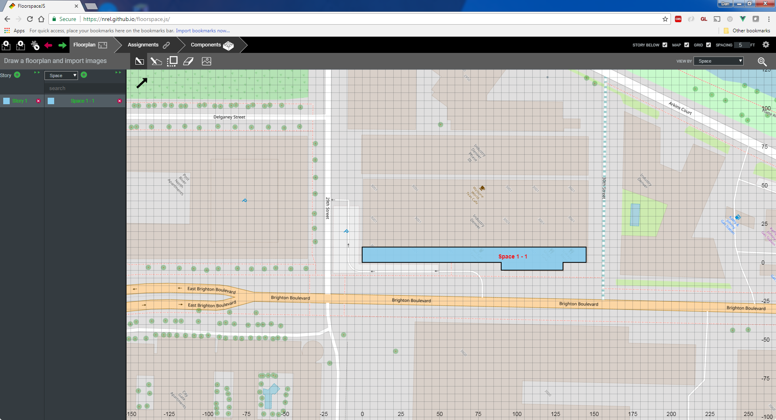Select the Eraser tool
The image size is (776, 420).
point(188,61)
